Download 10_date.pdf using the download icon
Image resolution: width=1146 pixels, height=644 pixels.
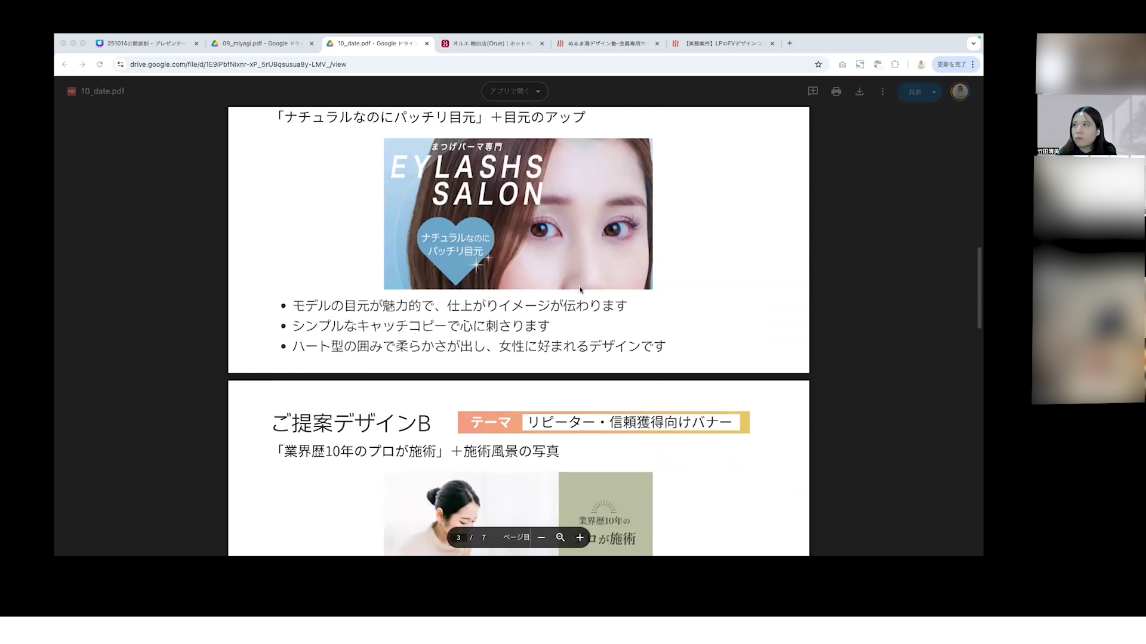[860, 91]
